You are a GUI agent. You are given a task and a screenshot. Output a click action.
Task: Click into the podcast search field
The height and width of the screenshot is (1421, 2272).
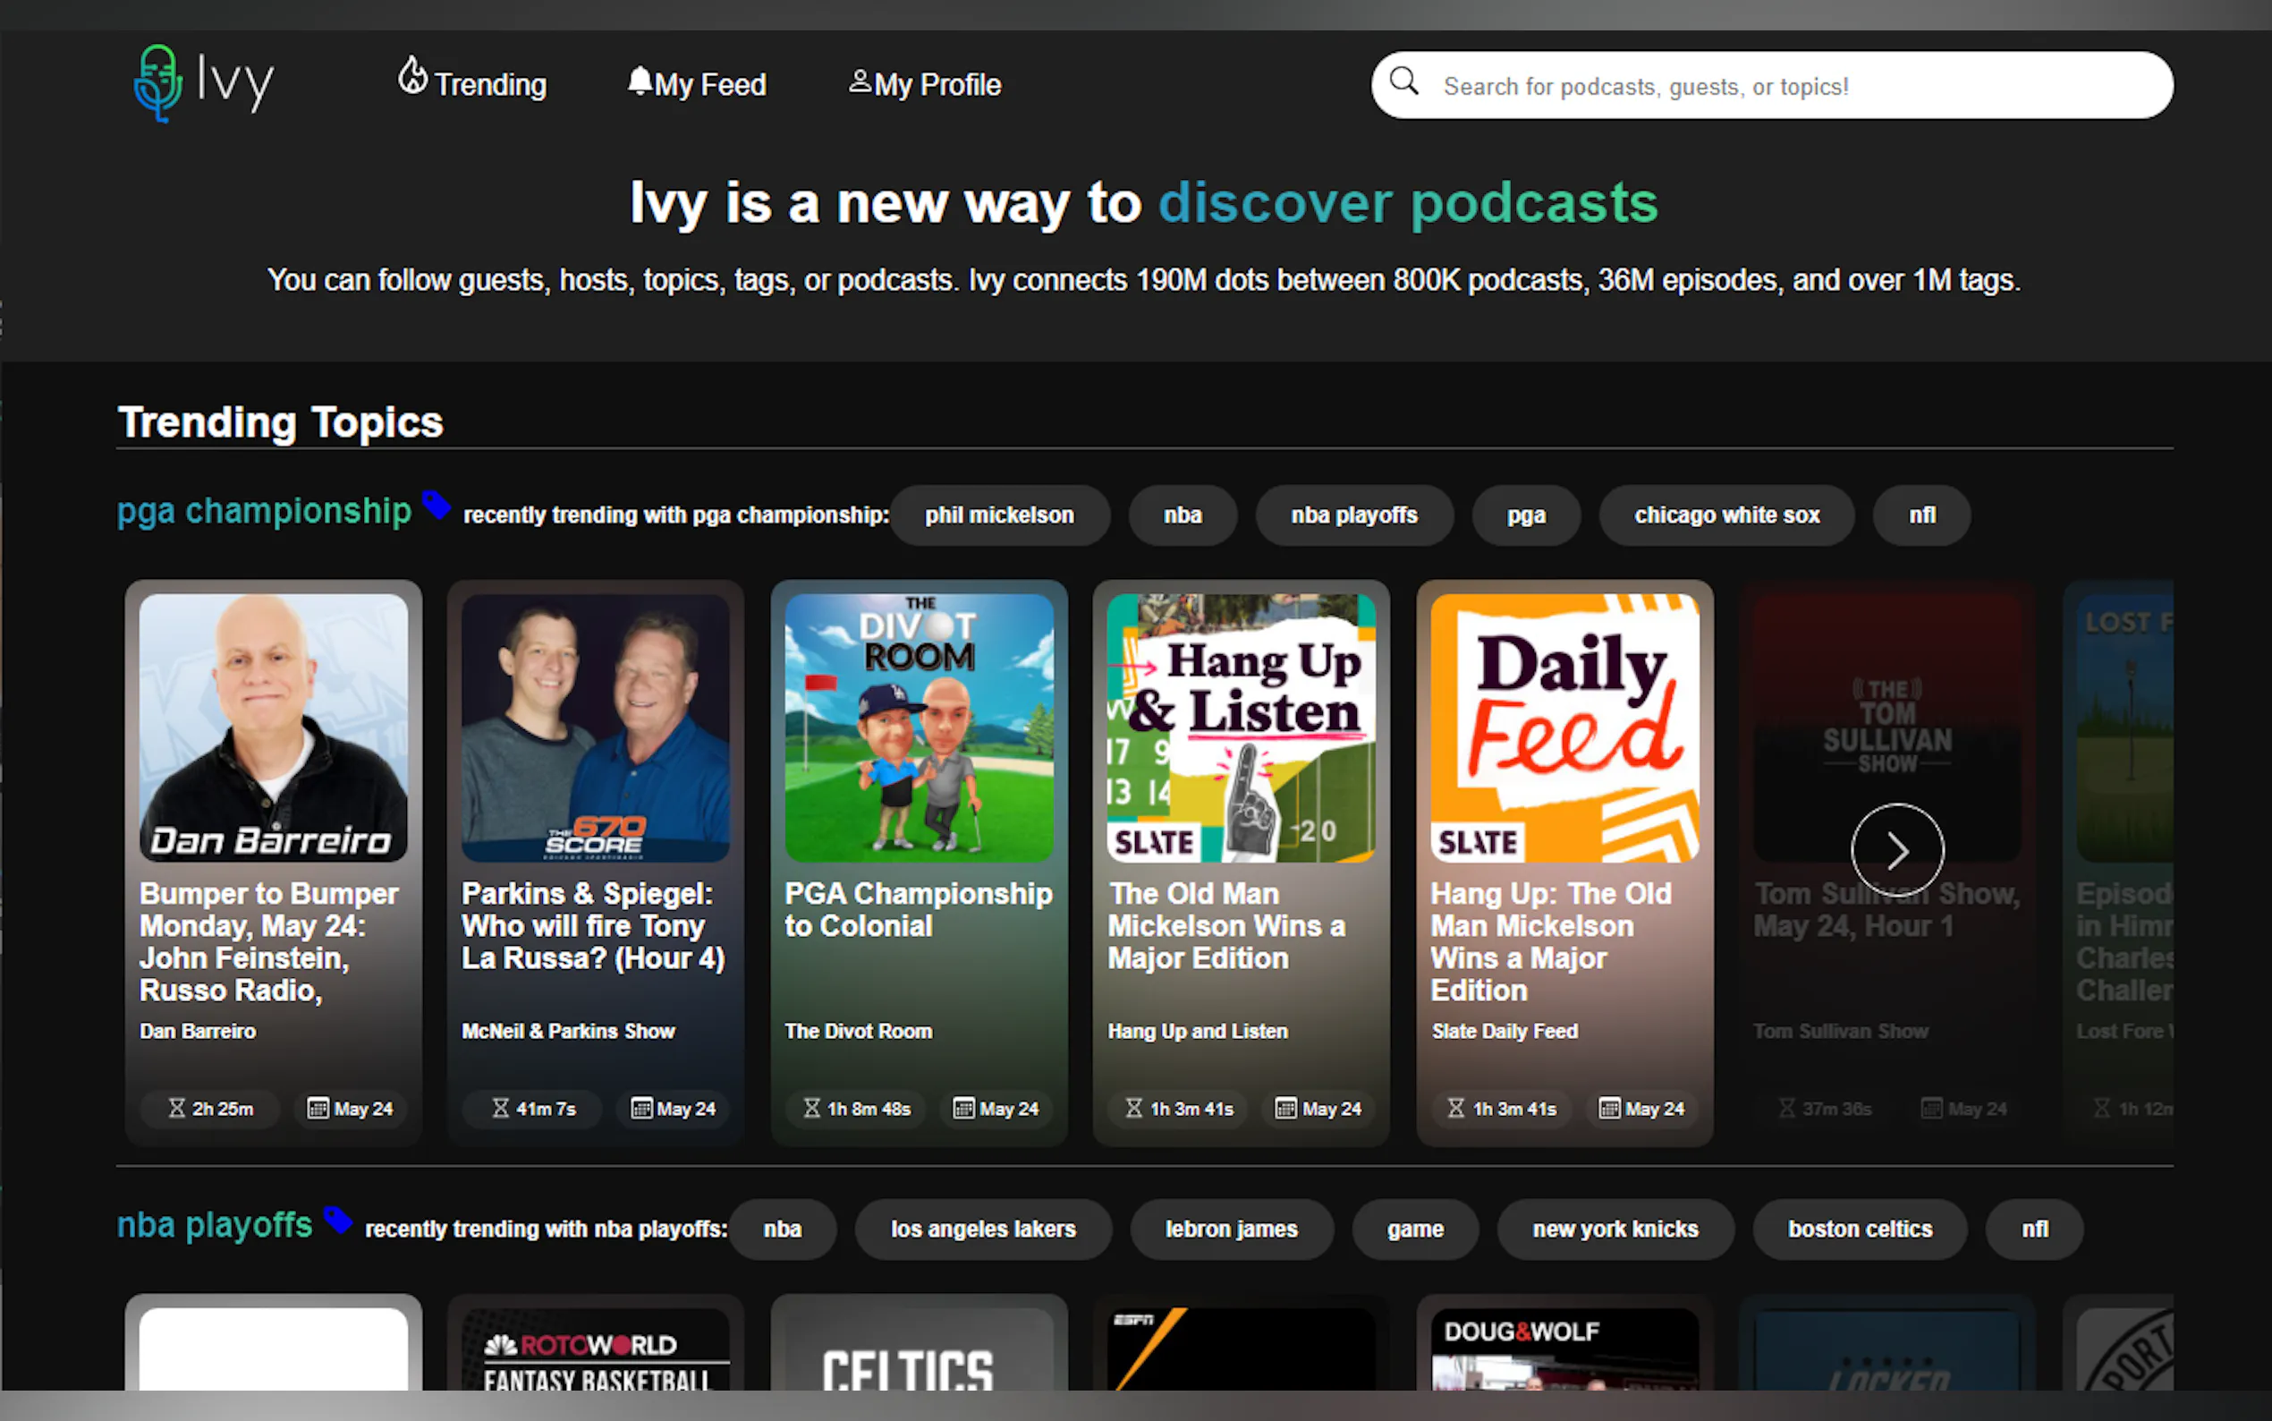(1785, 87)
